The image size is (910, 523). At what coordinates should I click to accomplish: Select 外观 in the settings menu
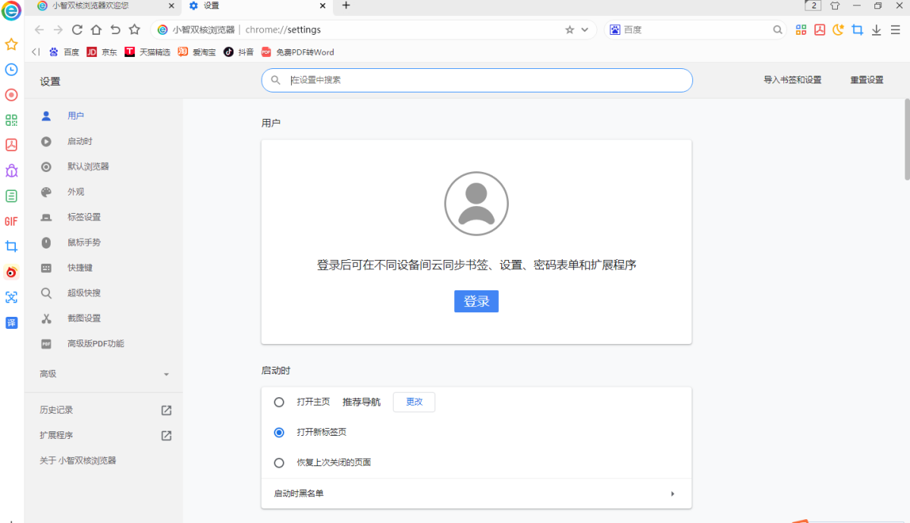point(76,191)
